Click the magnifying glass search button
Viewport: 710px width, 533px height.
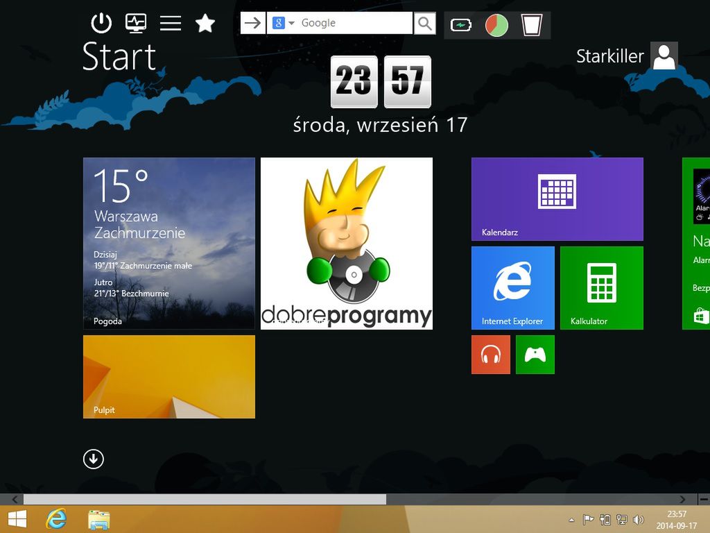[425, 23]
